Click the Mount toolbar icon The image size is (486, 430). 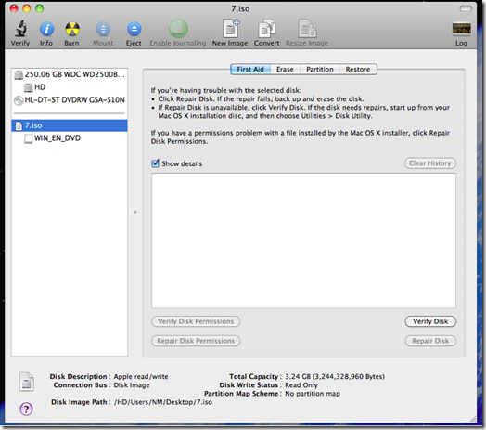(x=103, y=29)
